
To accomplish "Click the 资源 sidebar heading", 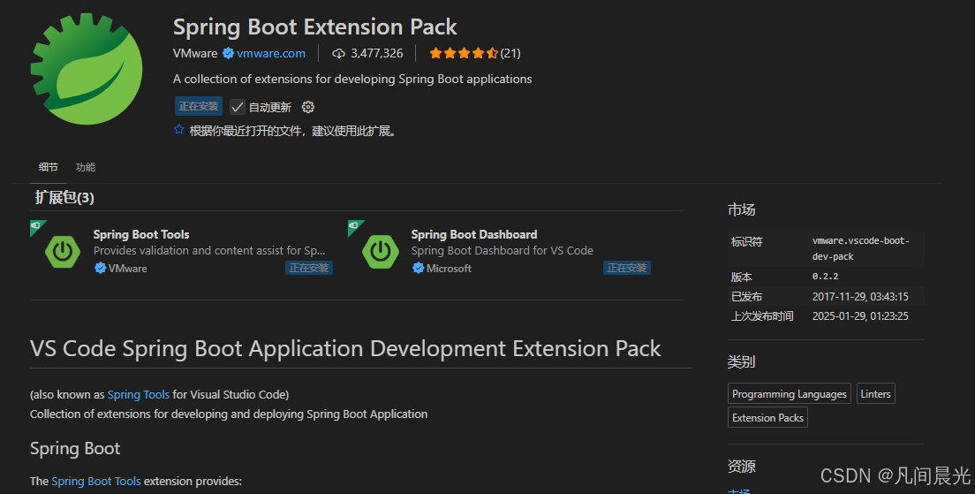I will [741, 467].
